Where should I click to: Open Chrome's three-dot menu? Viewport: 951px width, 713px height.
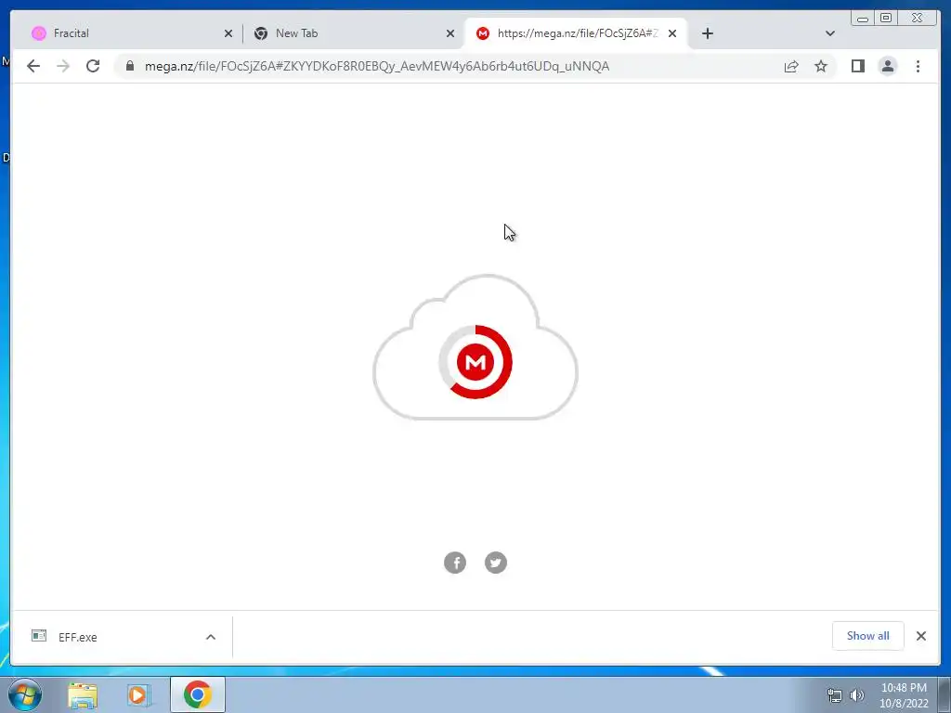click(x=918, y=66)
